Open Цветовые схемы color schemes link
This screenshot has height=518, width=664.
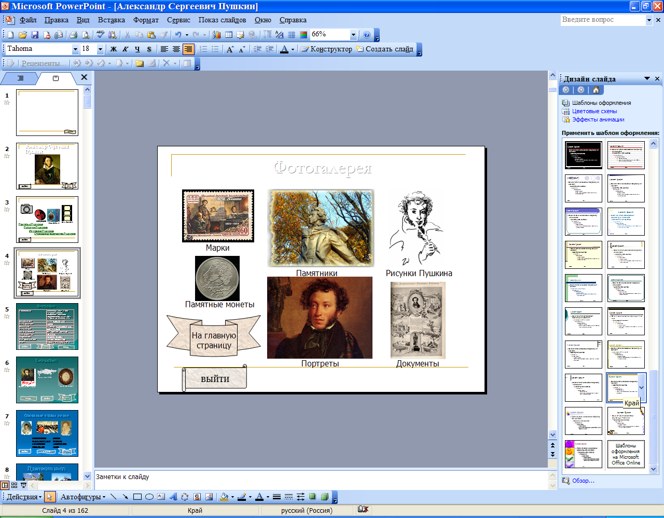point(594,111)
